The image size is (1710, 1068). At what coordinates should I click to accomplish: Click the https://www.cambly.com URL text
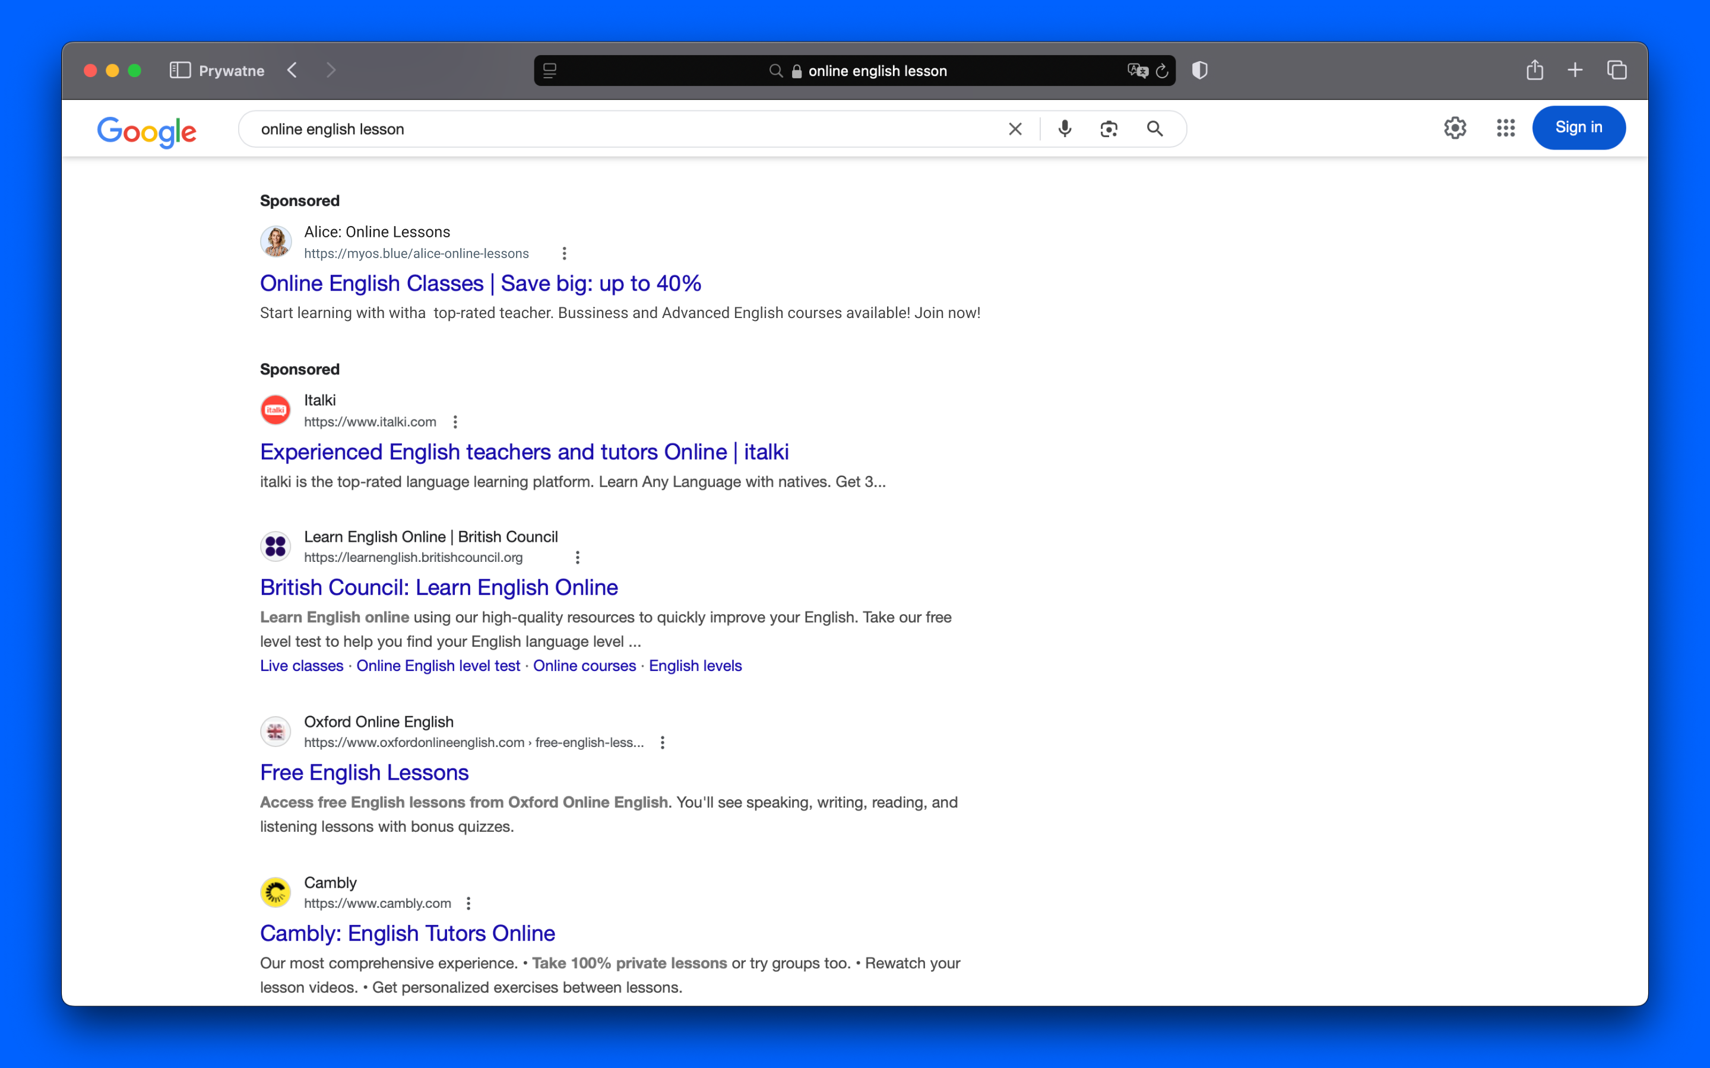(x=378, y=904)
